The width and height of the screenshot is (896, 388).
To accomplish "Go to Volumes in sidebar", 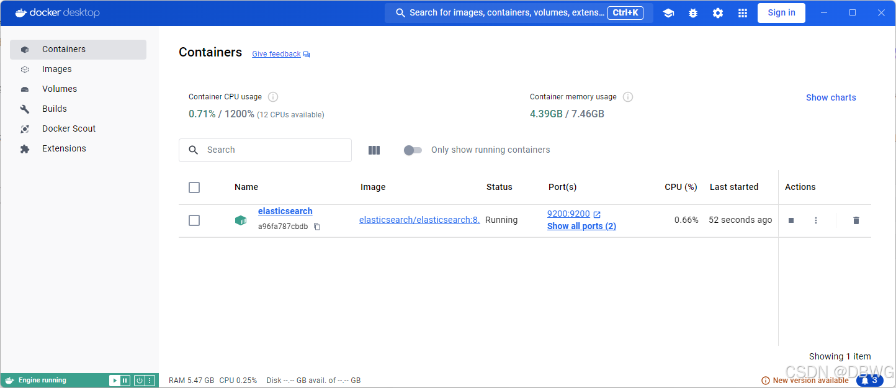I will click(x=78, y=89).
